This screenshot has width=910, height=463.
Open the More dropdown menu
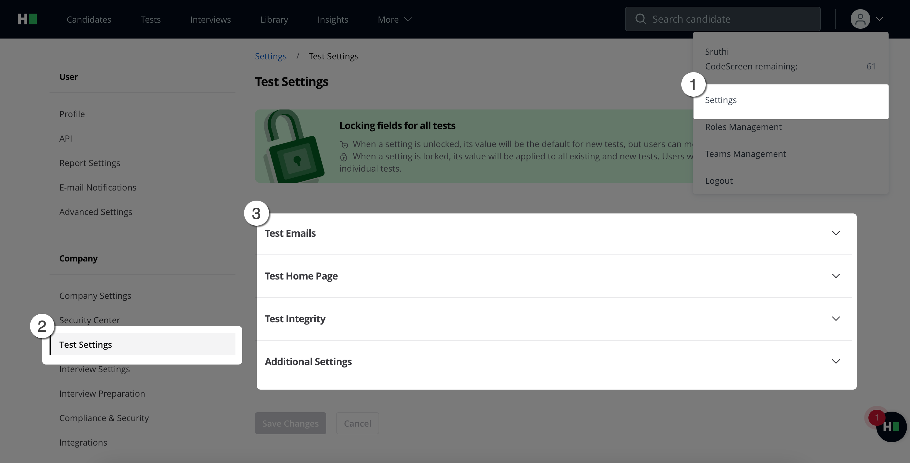(394, 20)
